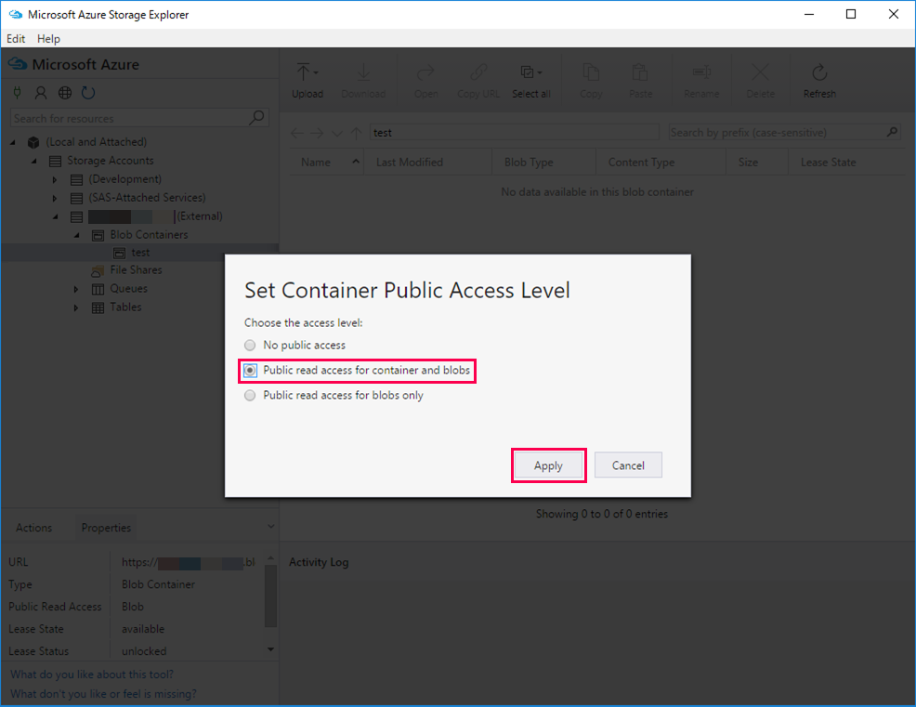Sort by Blob Type column header

coord(543,162)
